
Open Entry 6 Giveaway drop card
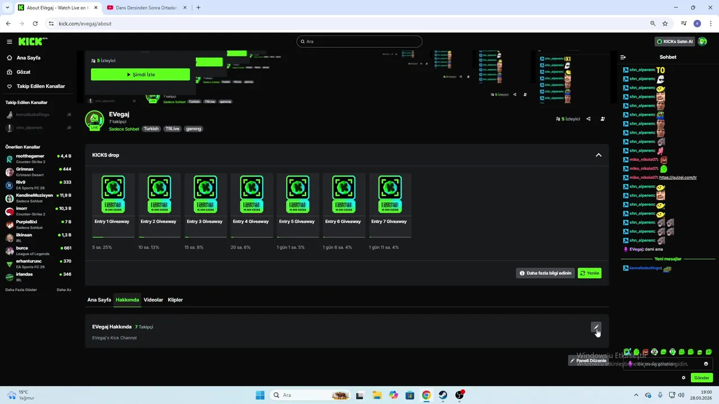[x=343, y=205]
